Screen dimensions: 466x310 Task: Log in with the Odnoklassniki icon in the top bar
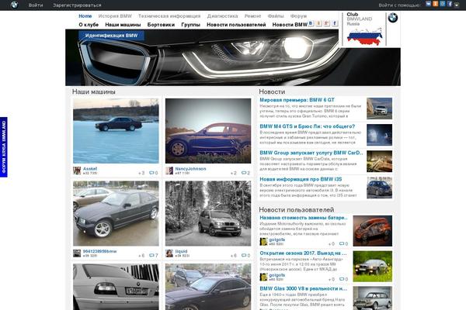[436, 4]
